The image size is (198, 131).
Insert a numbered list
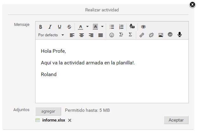point(121,27)
